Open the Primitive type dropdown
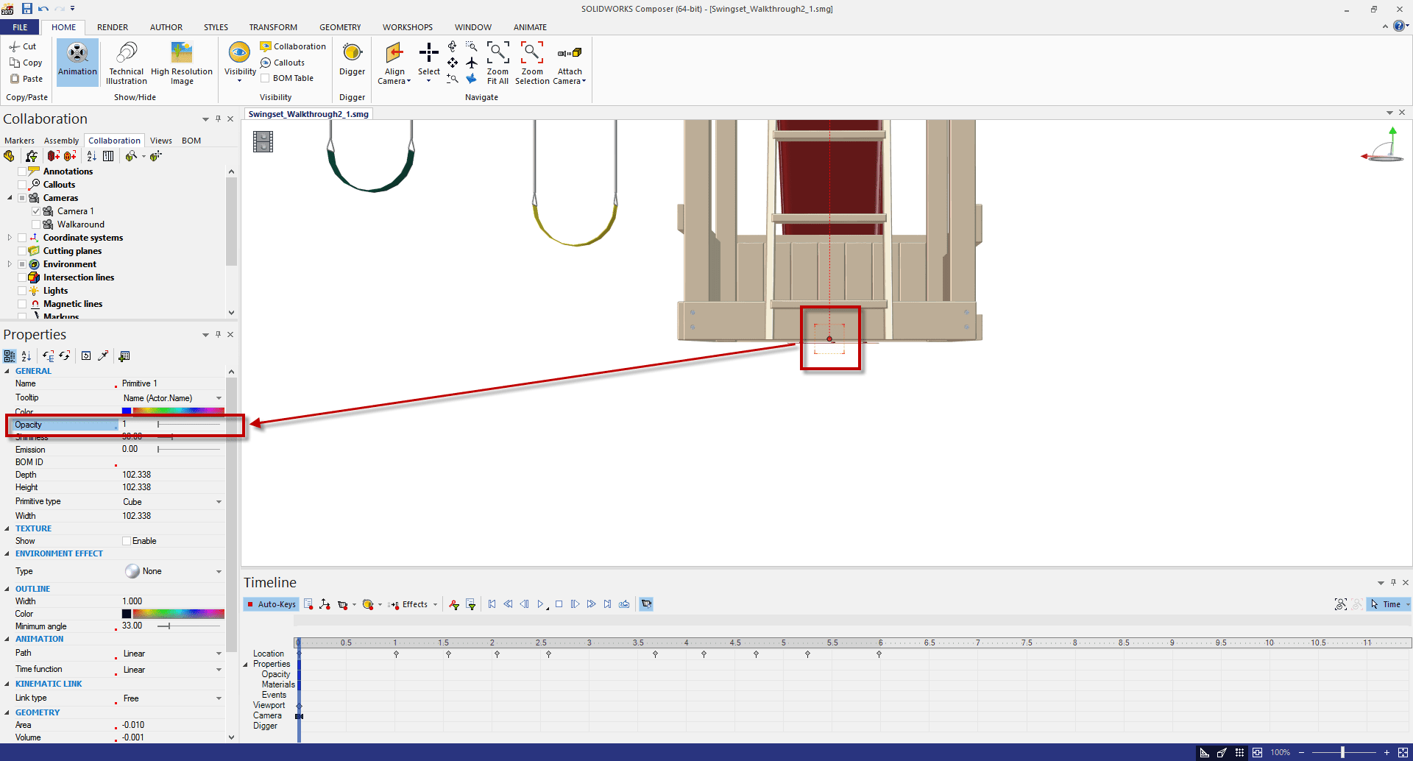The image size is (1413, 761). (x=219, y=502)
